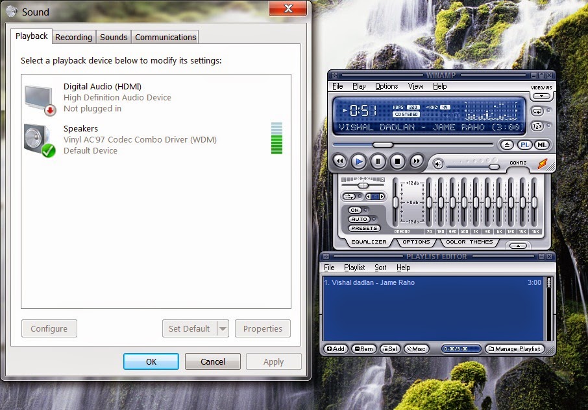Toggle the ML media library button
Image resolution: width=588 pixels, height=410 pixels.
pyautogui.click(x=542, y=145)
